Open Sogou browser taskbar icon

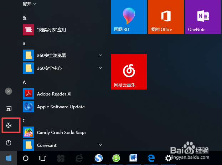[99, 158]
